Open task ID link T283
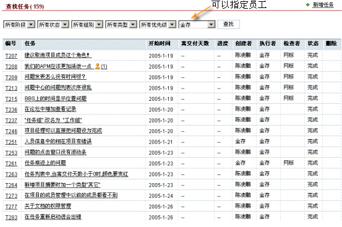This screenshot has height=227, width=342. coord(11,217)
